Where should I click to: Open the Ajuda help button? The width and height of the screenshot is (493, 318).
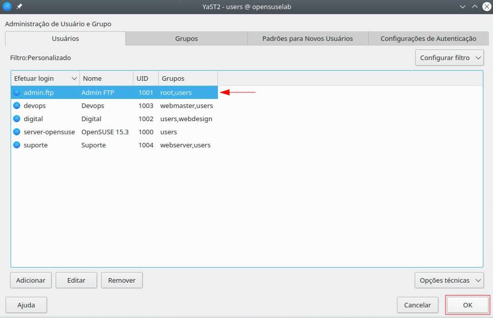26,305
